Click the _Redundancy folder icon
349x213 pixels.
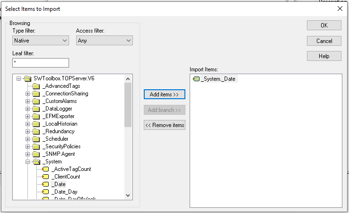[36, 131]
